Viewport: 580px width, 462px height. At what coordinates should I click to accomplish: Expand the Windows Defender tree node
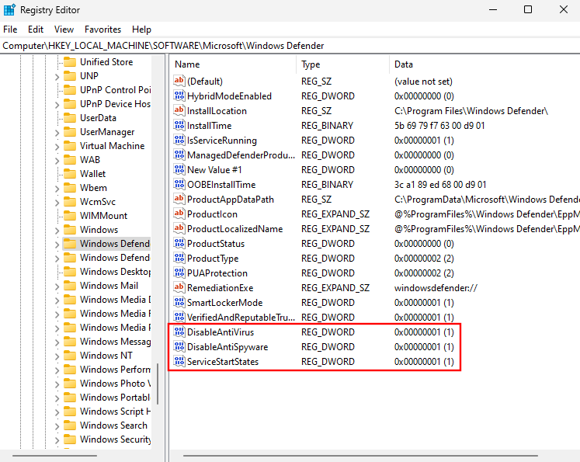point(57,244)
